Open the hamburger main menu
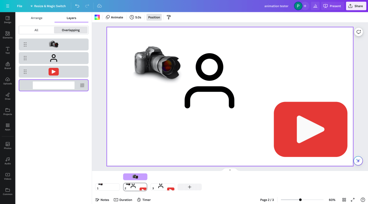Screen dimensions: 368x204 8,6
